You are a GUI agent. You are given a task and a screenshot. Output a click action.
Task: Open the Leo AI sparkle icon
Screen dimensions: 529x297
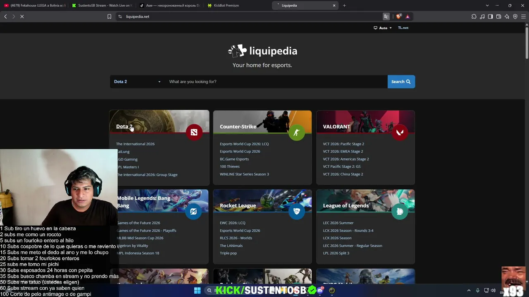click(x=507, y=16)
